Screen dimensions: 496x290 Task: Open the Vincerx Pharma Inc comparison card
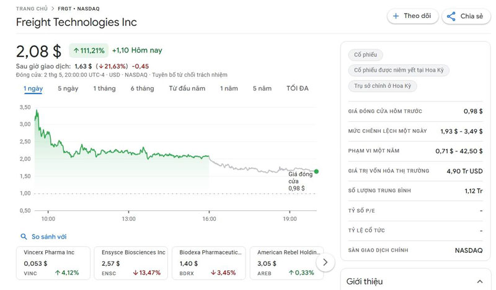(x=53, y=263)
